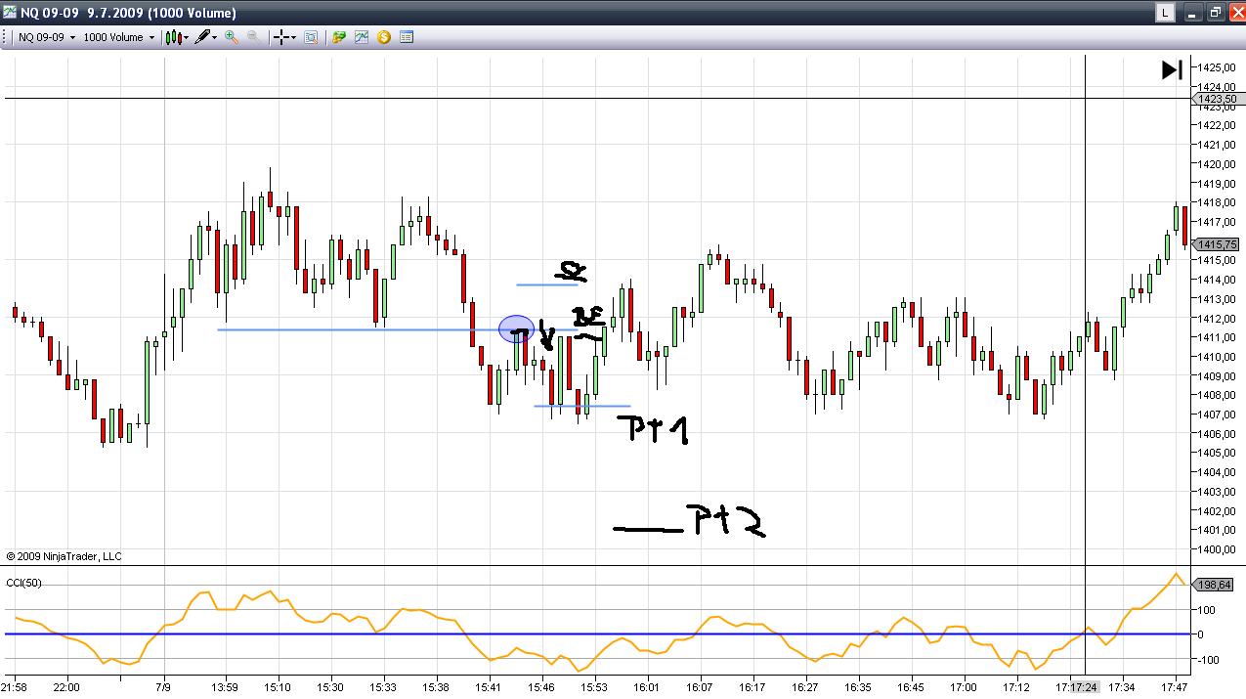
Task: Open the chart trader green icon
Action: 339,37
